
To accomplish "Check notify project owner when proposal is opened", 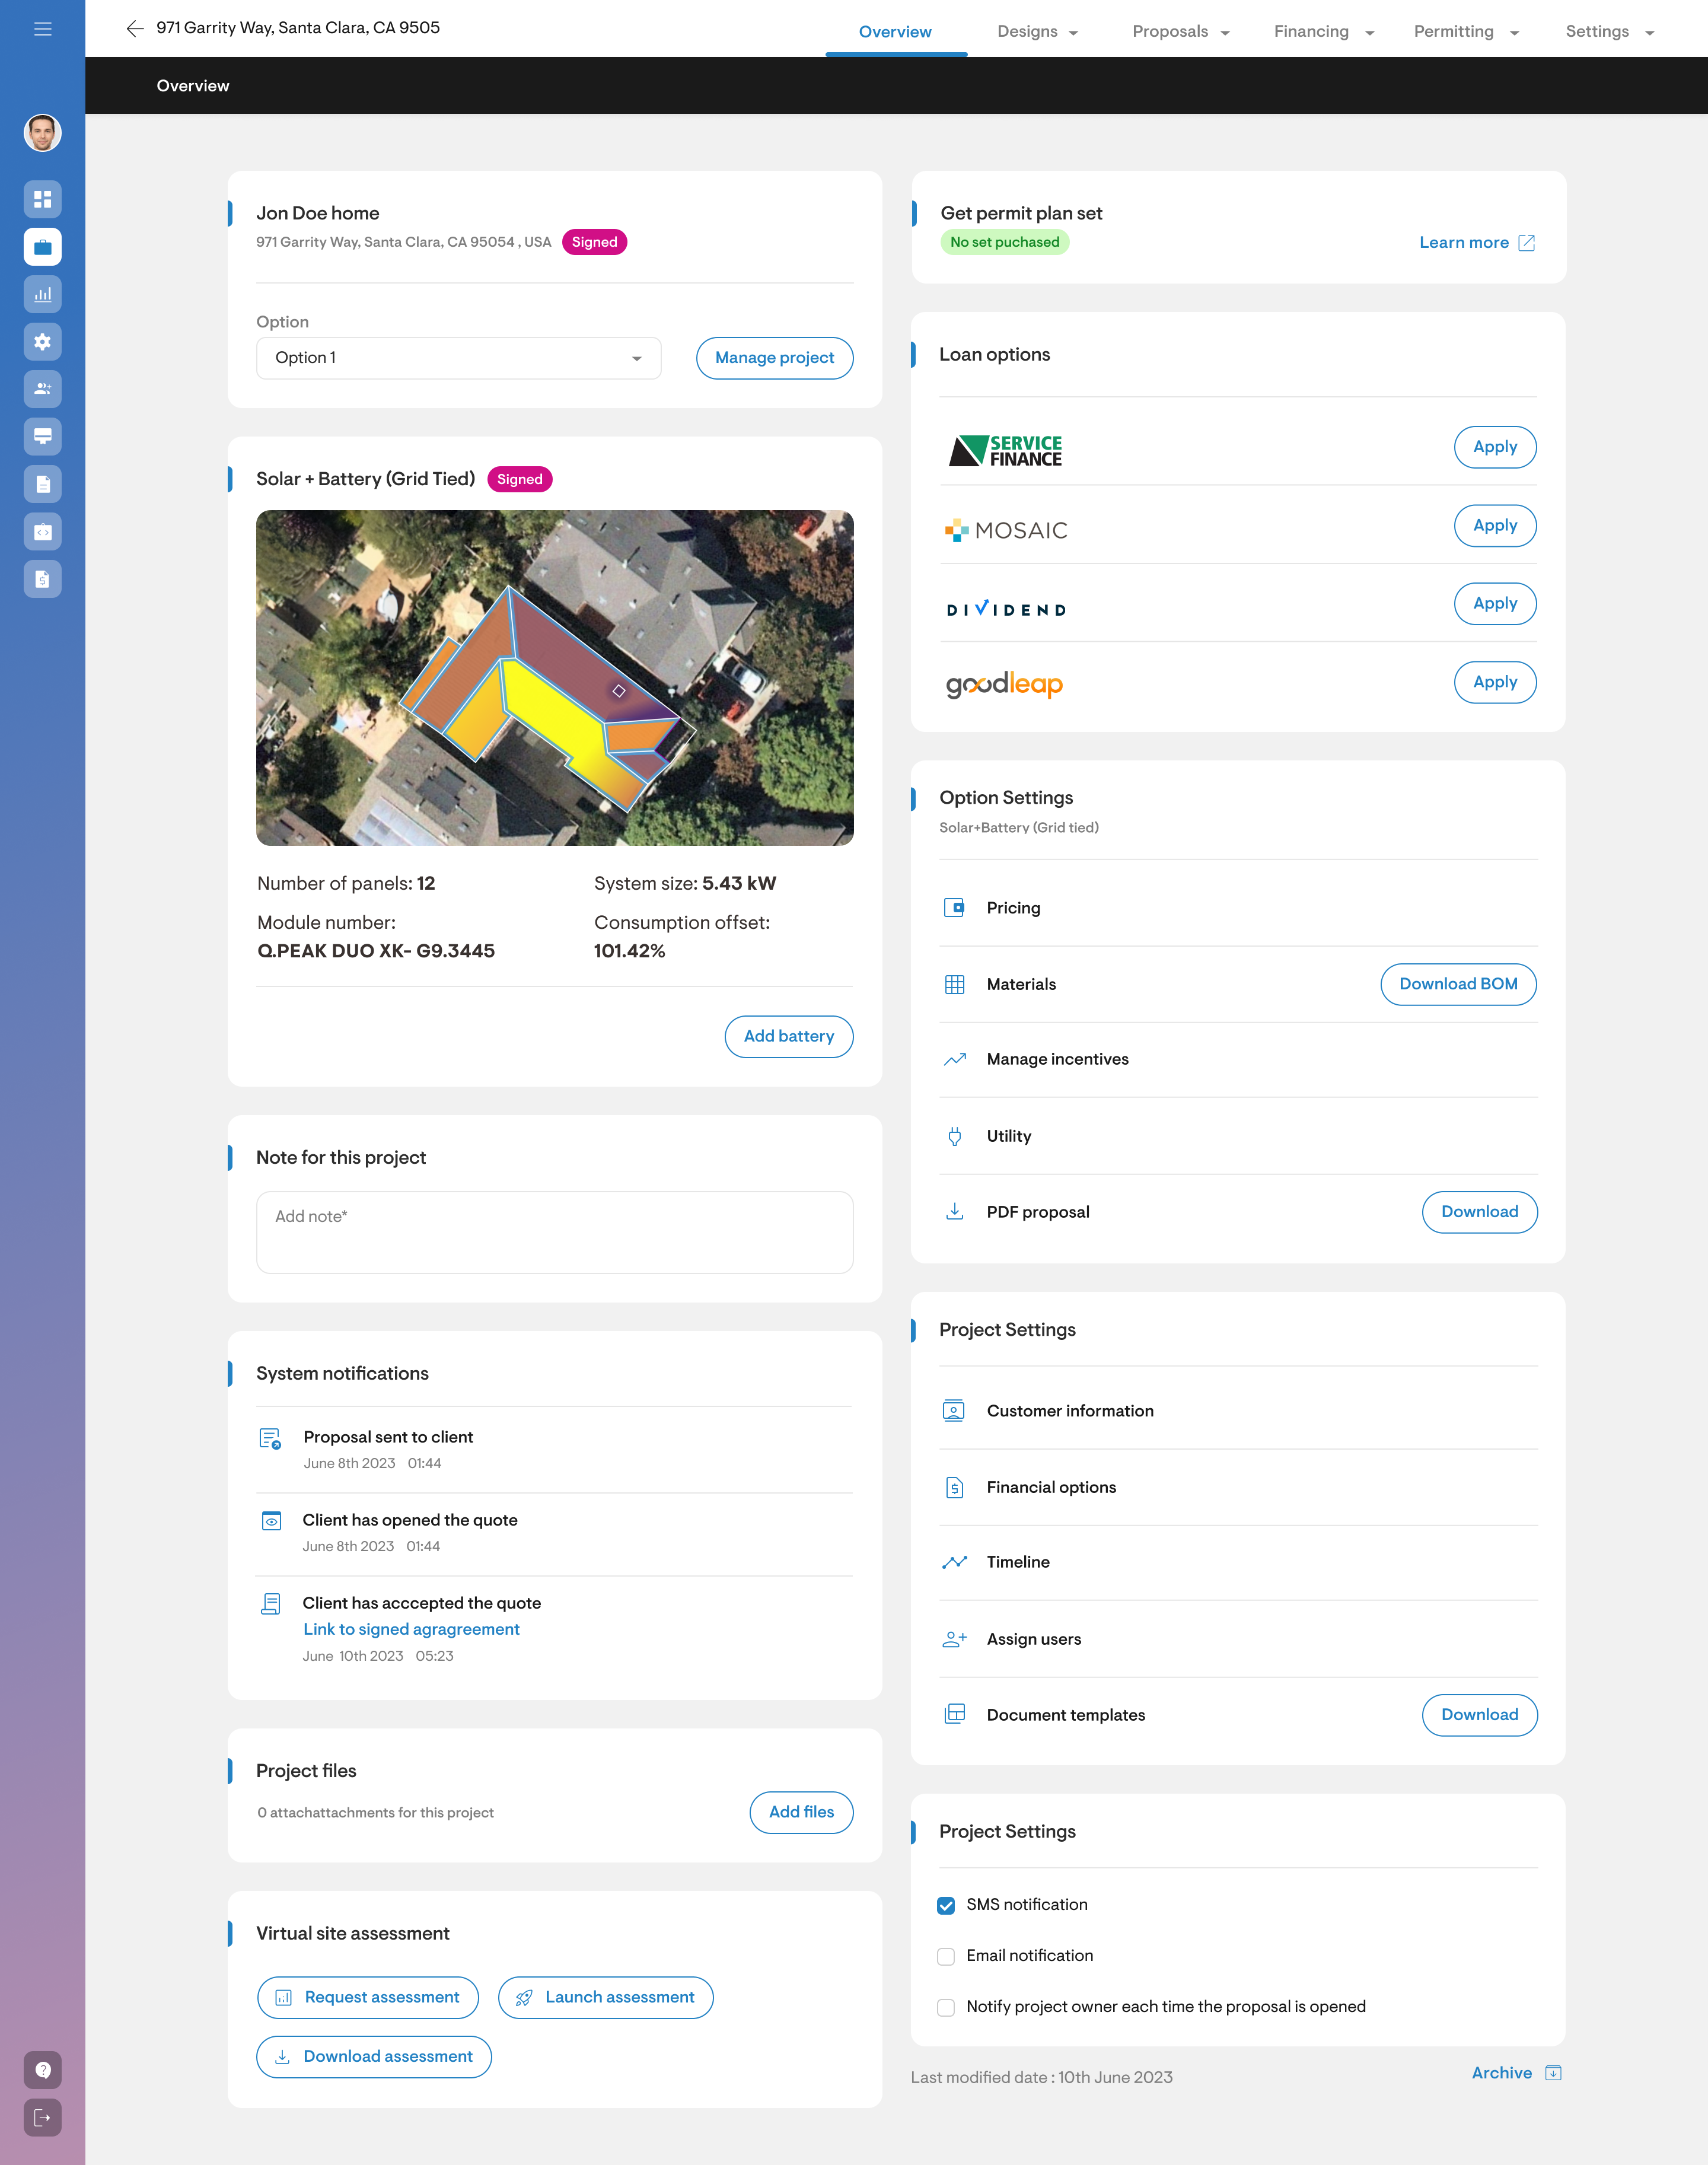I will [946, 2007].
